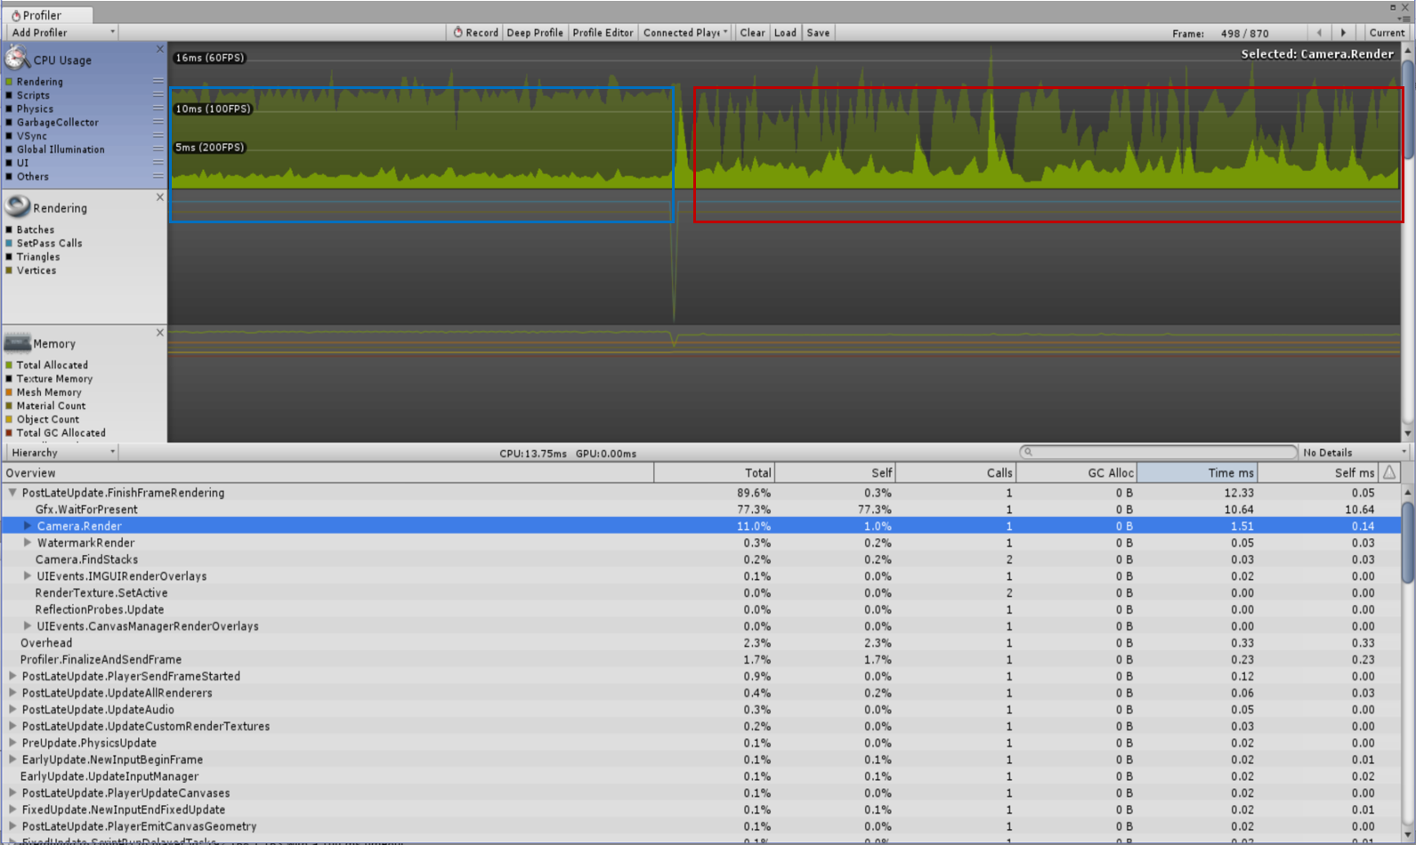The height and width of the screenshot is (845, 1416).
Task: Click the warning triangle column header icon
Action: [1389, 473]
